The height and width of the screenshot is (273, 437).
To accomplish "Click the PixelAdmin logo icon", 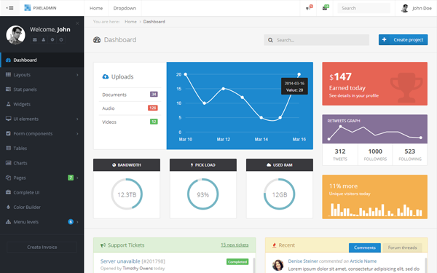I will (x=28, y=8).
